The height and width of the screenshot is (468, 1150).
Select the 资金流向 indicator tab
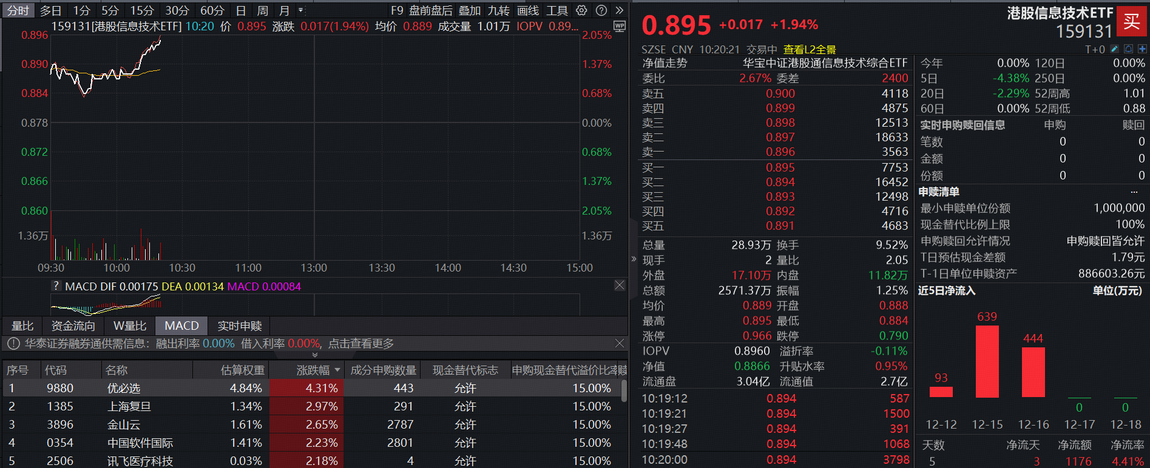click(73, 326)
